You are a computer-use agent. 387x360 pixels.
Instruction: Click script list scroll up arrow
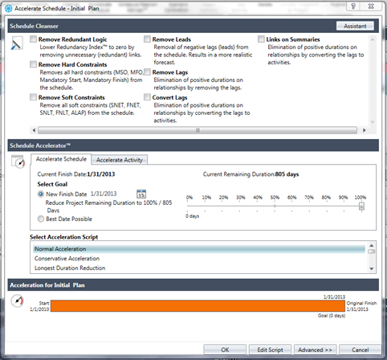click(x=372, y=245)
